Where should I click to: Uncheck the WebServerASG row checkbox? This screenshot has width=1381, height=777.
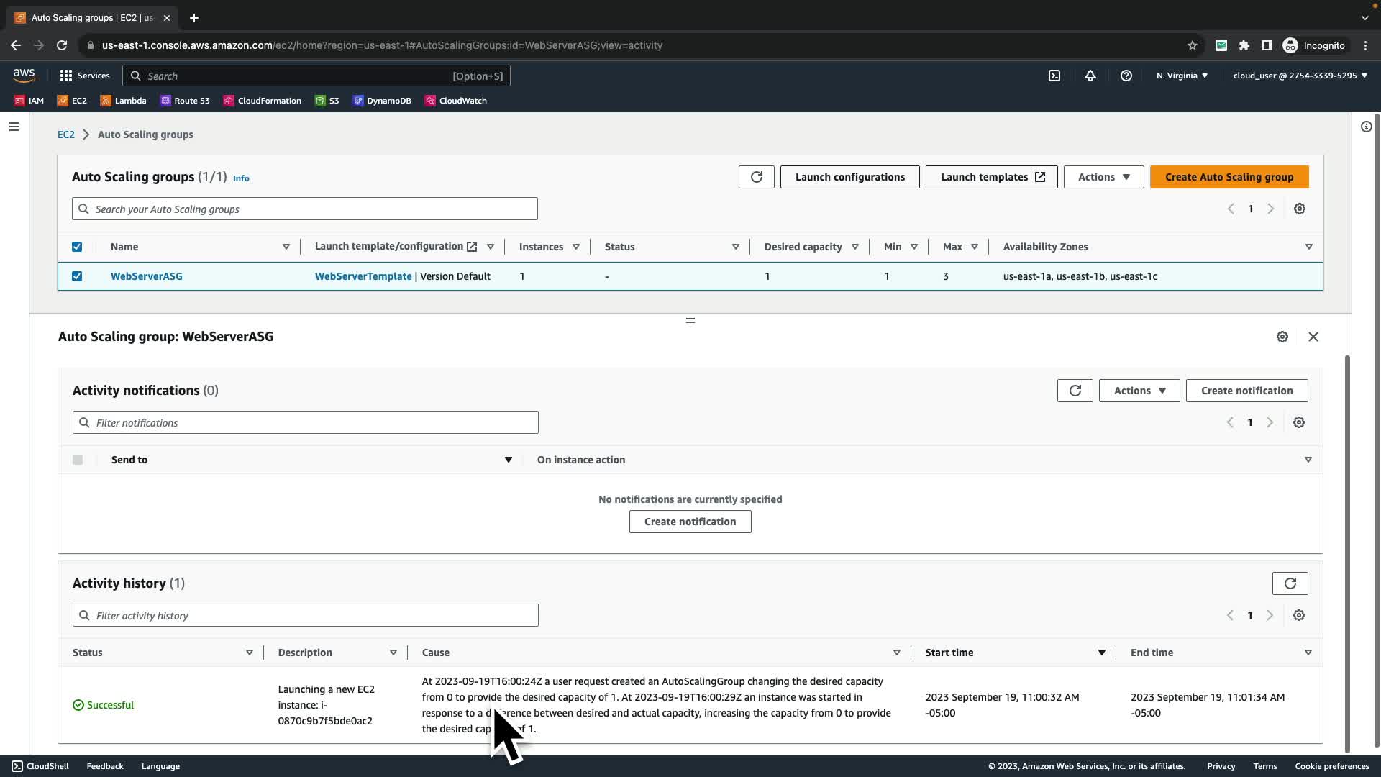(77, 276)
